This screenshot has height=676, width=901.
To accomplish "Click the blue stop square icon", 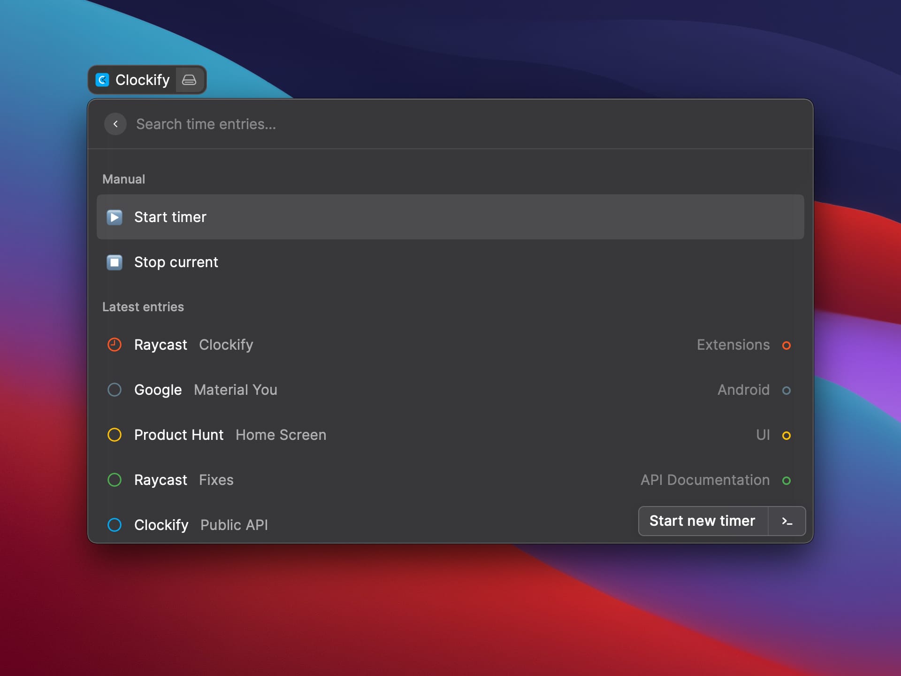I will pyautogui.click(x=115, y=262).
